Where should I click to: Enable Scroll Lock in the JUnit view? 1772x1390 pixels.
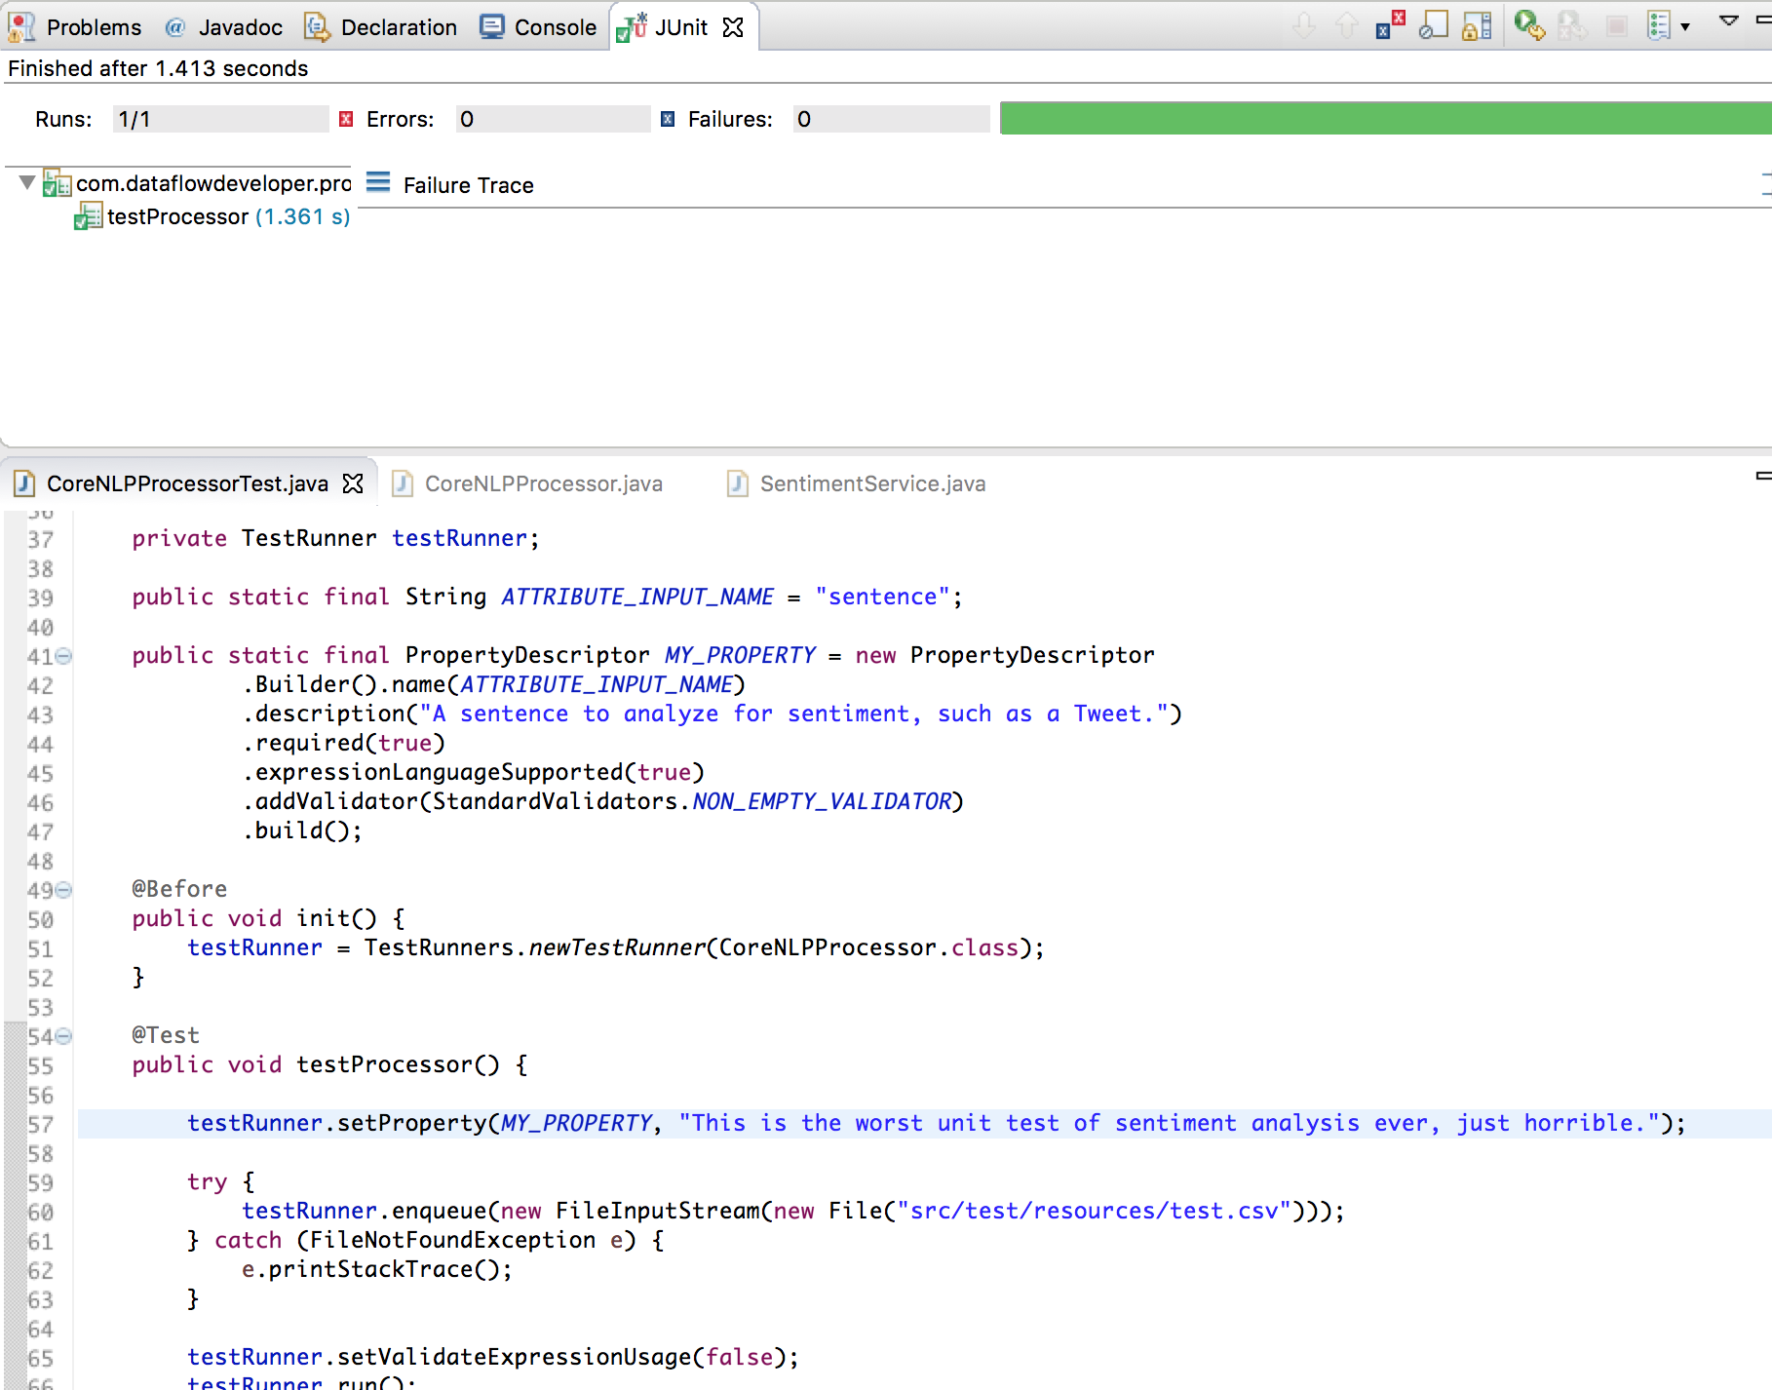click(1474, 27)
